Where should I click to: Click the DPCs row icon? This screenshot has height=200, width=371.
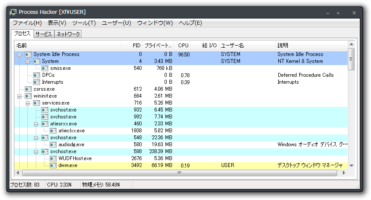[x=37, y=75]
